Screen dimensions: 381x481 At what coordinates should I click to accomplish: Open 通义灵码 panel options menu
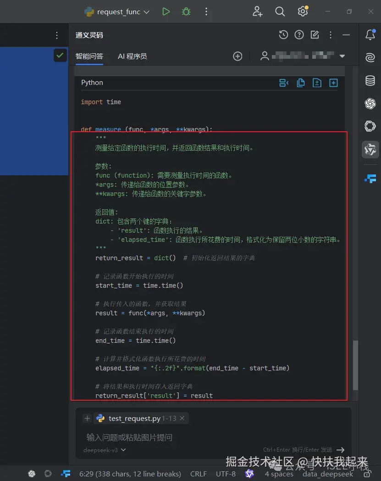331,35
